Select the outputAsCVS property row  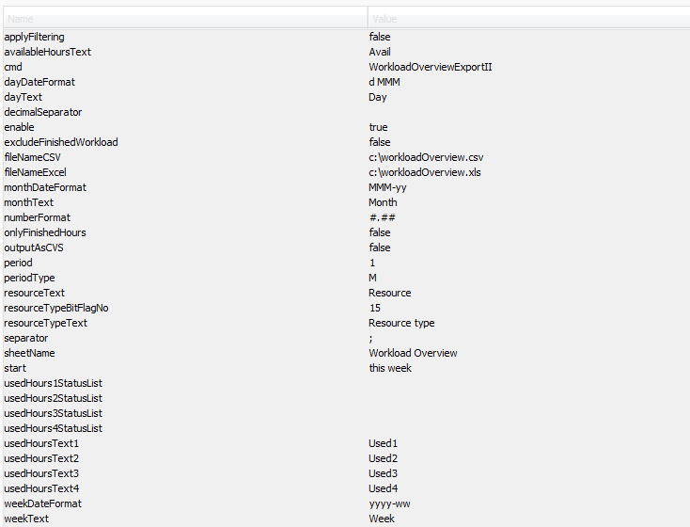click(34, 248)
